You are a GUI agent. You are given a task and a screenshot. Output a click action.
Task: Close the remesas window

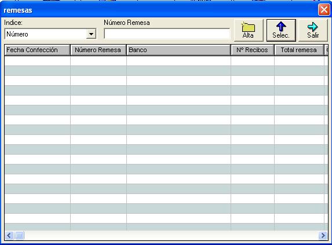(x=324, y=10)
